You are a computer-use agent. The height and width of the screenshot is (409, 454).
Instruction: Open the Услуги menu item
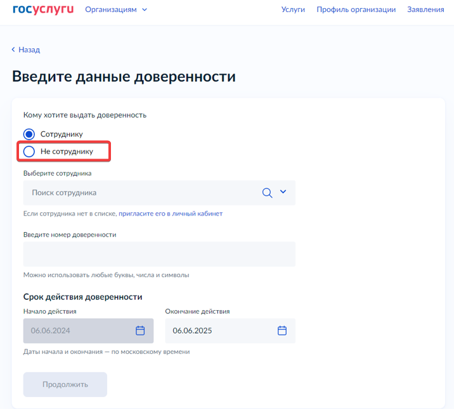(293, 10)
